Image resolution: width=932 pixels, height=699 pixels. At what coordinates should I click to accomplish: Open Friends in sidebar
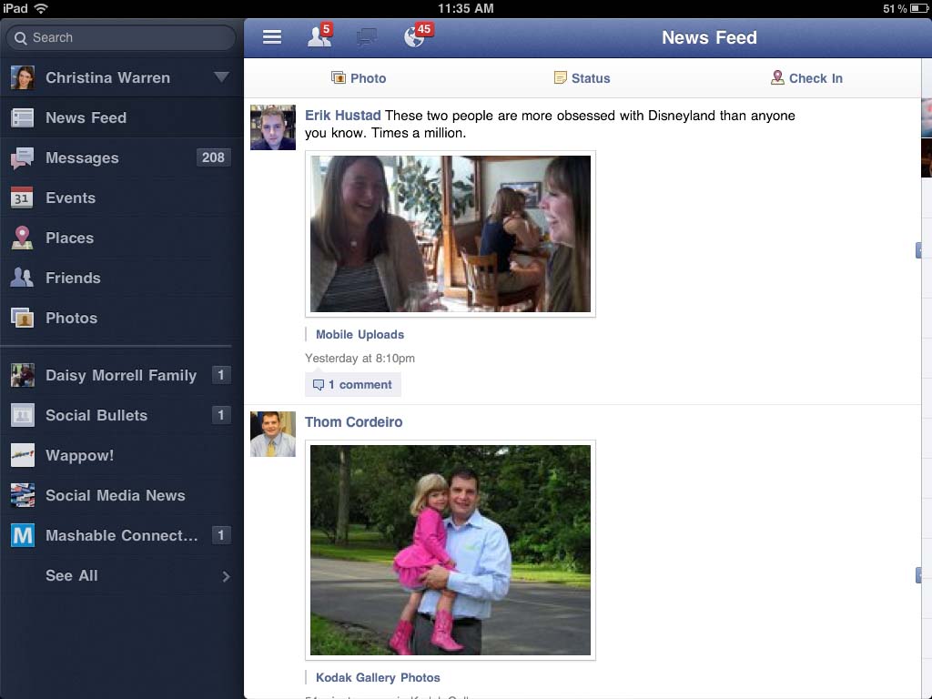coord(121,278)
